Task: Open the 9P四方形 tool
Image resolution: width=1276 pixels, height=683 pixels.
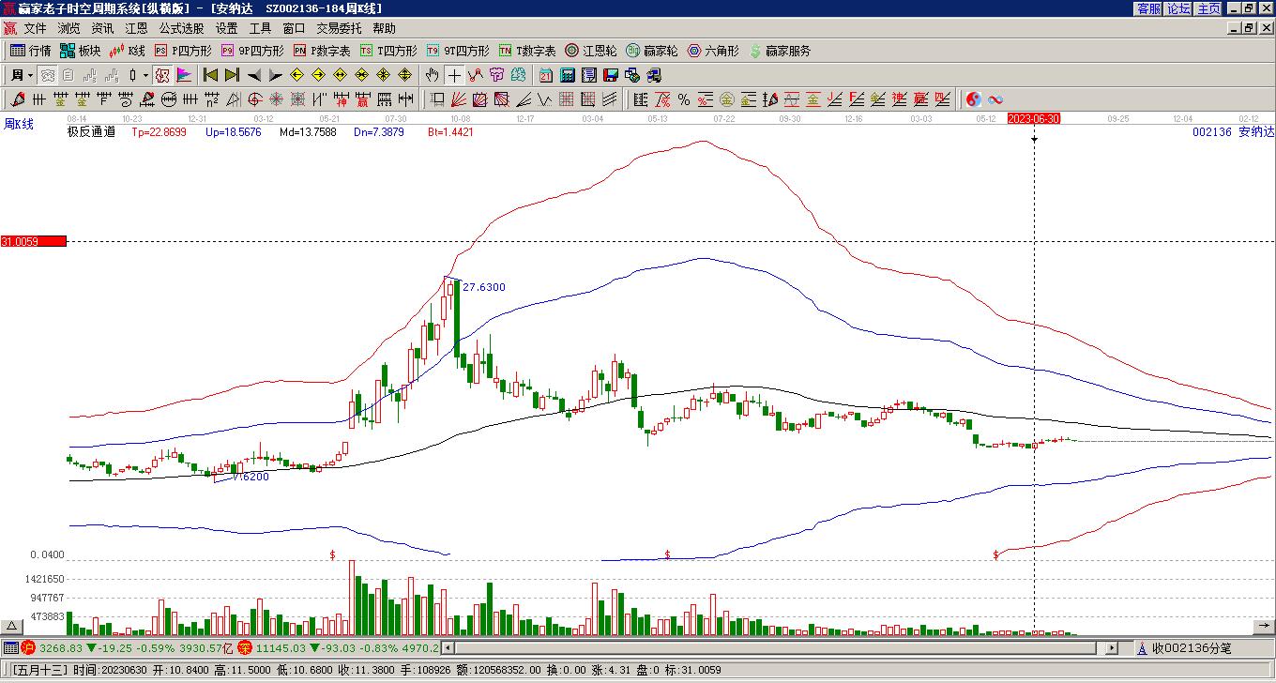Action: click(x=252, y=51)
